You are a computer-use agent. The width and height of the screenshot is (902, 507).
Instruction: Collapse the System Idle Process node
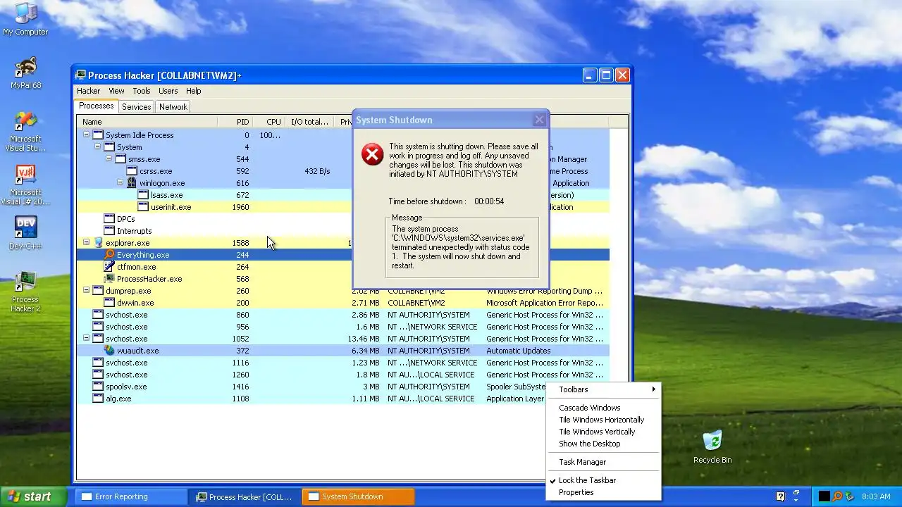pyautogui.click(x=87, y=134)
